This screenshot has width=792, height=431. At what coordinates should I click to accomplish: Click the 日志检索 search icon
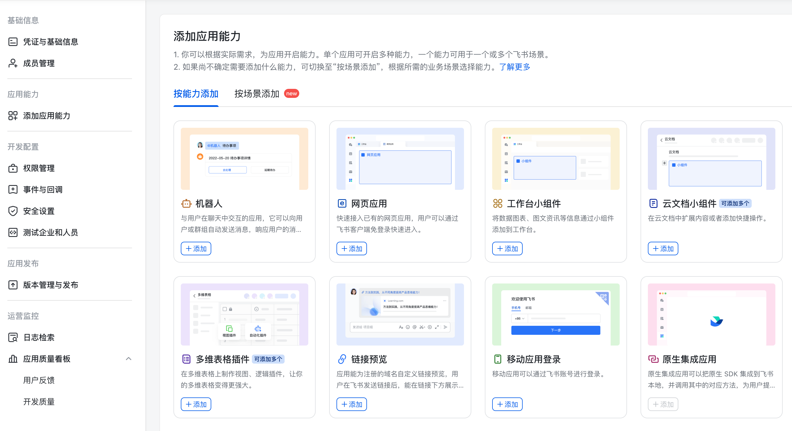tap(13, 337)
